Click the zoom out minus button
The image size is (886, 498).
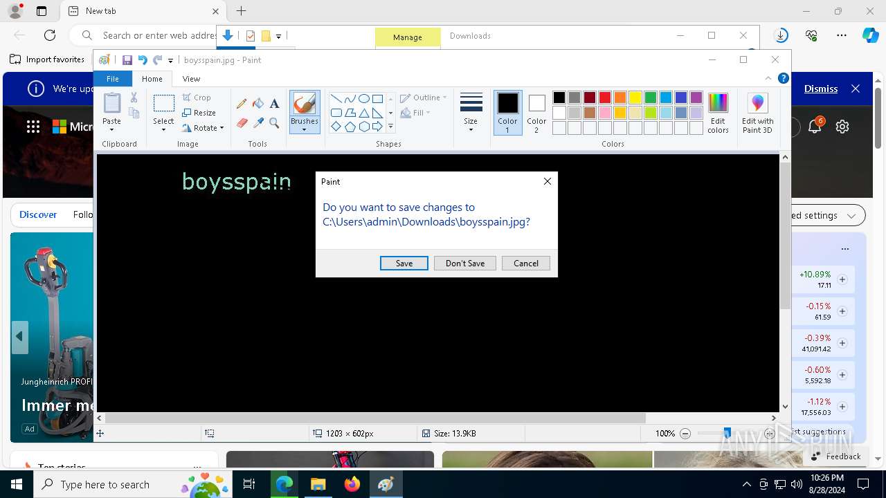(x=685, y=434)
